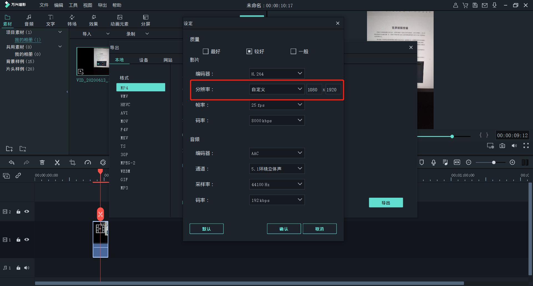Click the 确认 confirm button
This screenshot has height=286, width=533.
[x=284, y=229]
